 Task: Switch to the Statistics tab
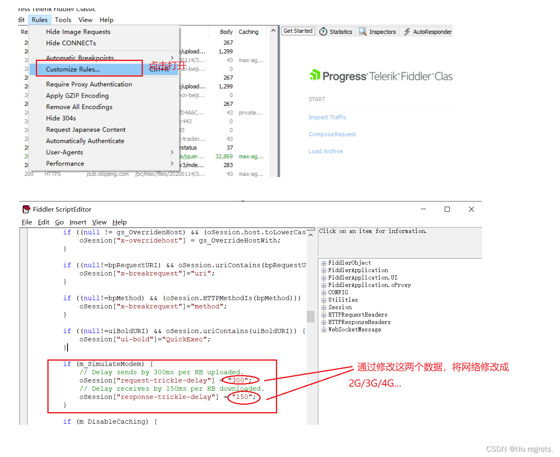click(x=336, y=31)
